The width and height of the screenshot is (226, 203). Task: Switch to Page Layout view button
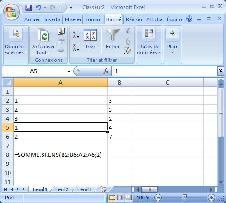coord(120,198)
